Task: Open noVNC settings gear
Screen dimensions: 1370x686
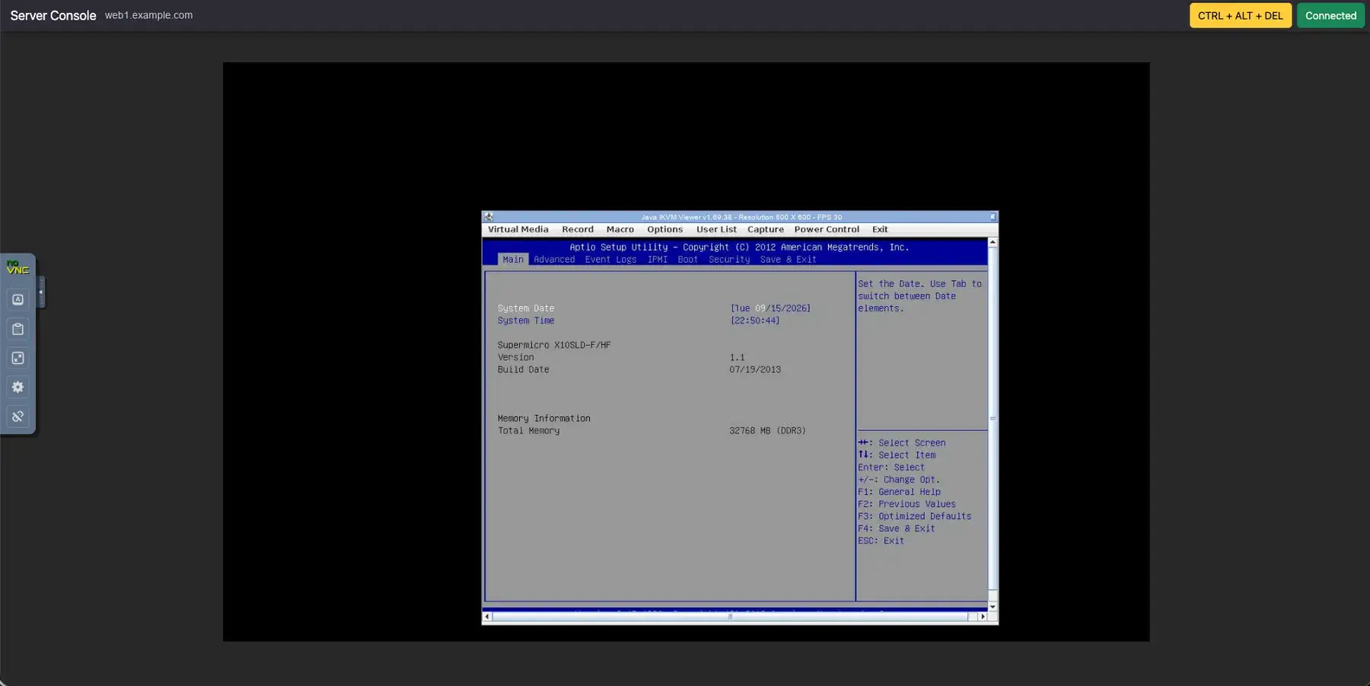Action: pyautogui.click(x=18, y=388)
